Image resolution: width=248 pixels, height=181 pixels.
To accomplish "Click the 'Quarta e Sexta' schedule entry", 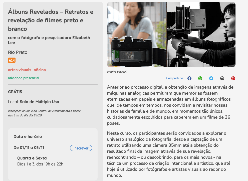I will click(32, 158).
